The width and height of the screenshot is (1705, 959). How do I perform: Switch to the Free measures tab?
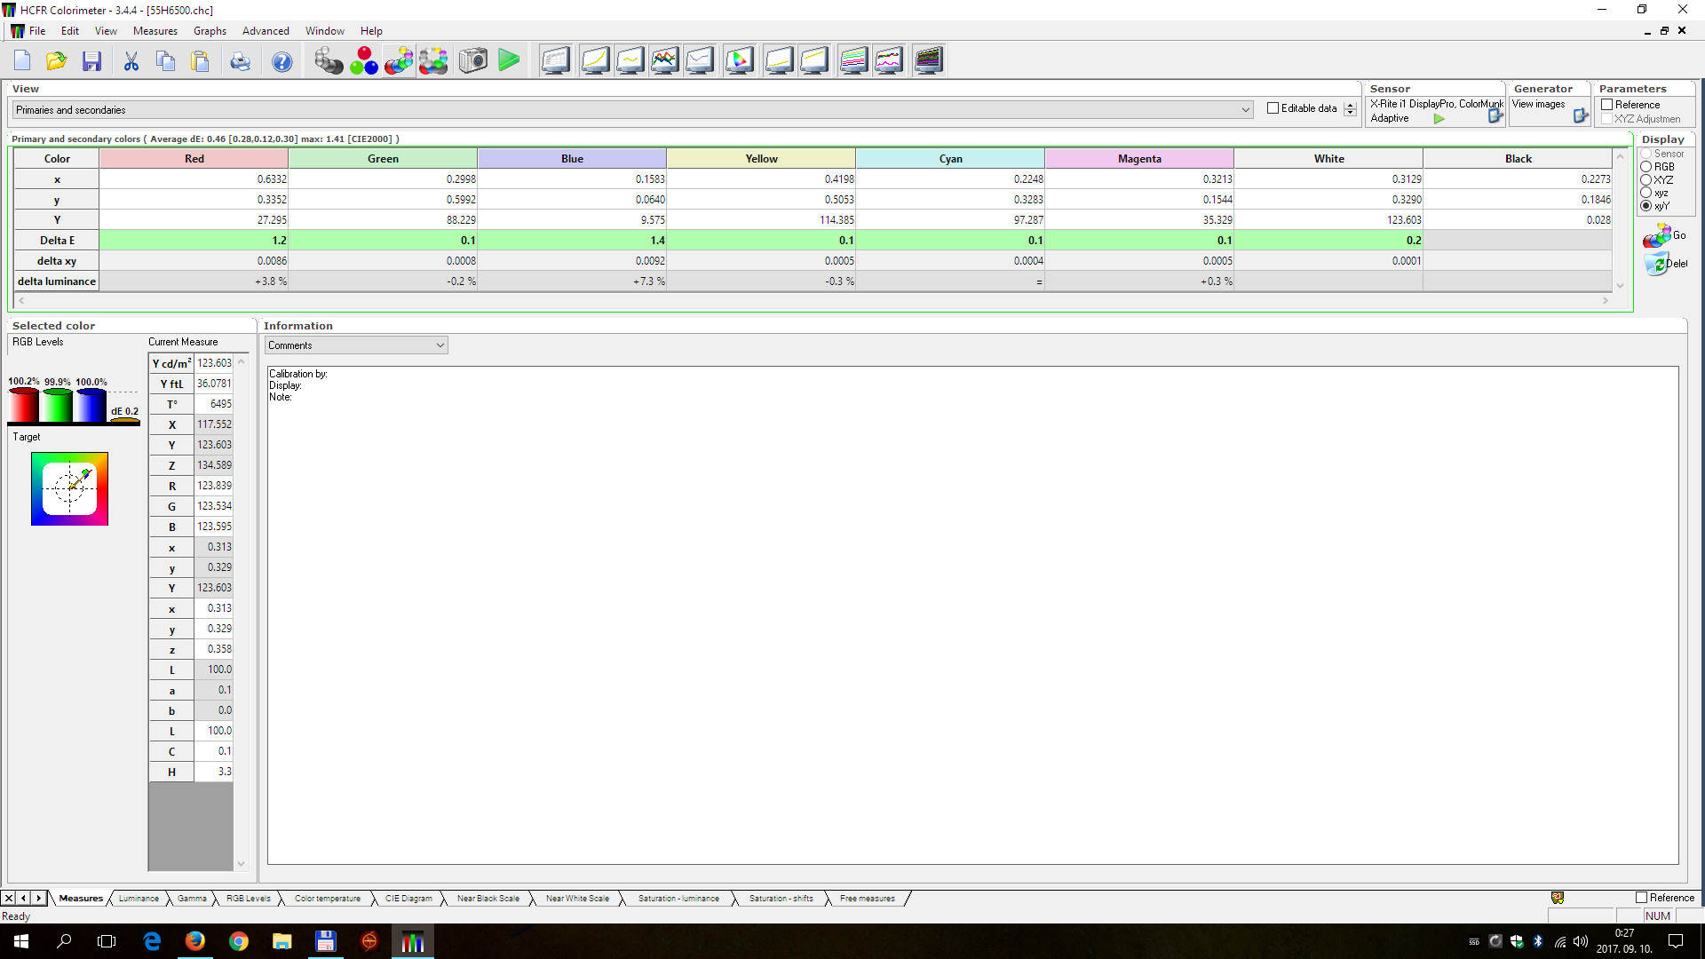[x=868, y=899]
